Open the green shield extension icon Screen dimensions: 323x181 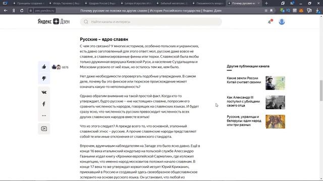pos(282,11)
